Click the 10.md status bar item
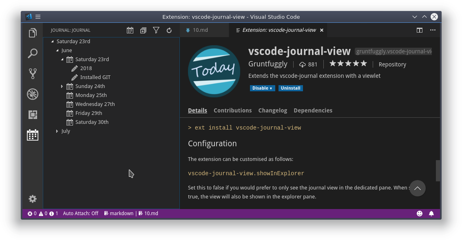The height and width of the screenshot is (240, 462). tap(148, 214)
